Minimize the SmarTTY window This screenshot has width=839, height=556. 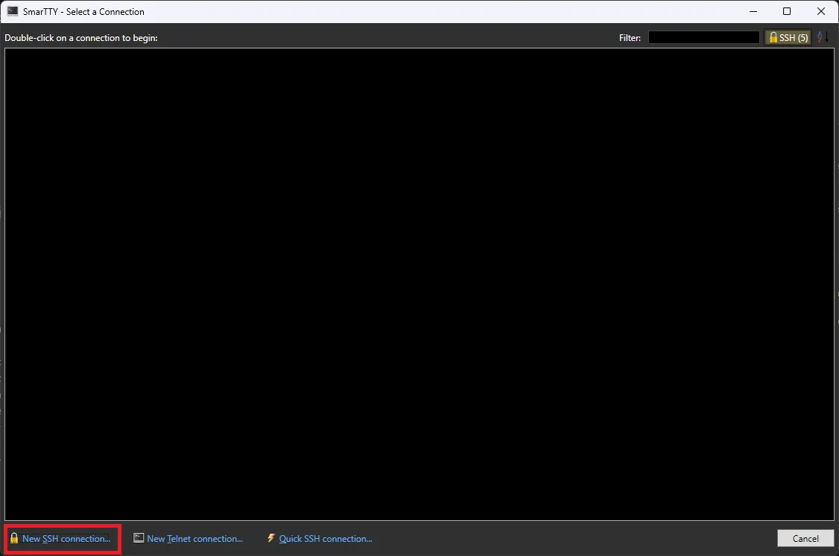point(753,11)
